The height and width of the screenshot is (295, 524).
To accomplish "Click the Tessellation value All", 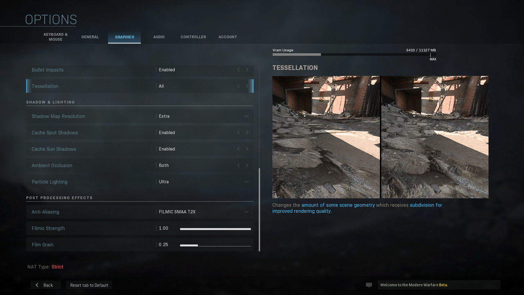I will (x=161, y=86).
